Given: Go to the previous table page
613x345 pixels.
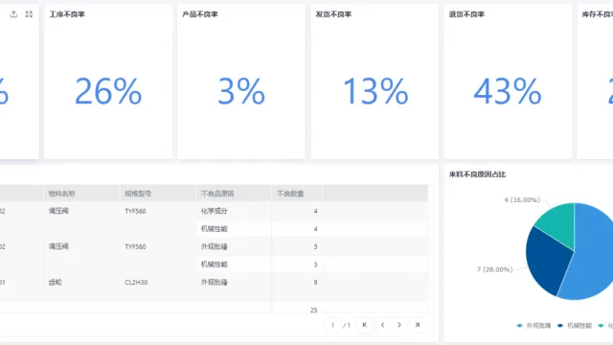Looking at the screenshot, I should (382, 325).
